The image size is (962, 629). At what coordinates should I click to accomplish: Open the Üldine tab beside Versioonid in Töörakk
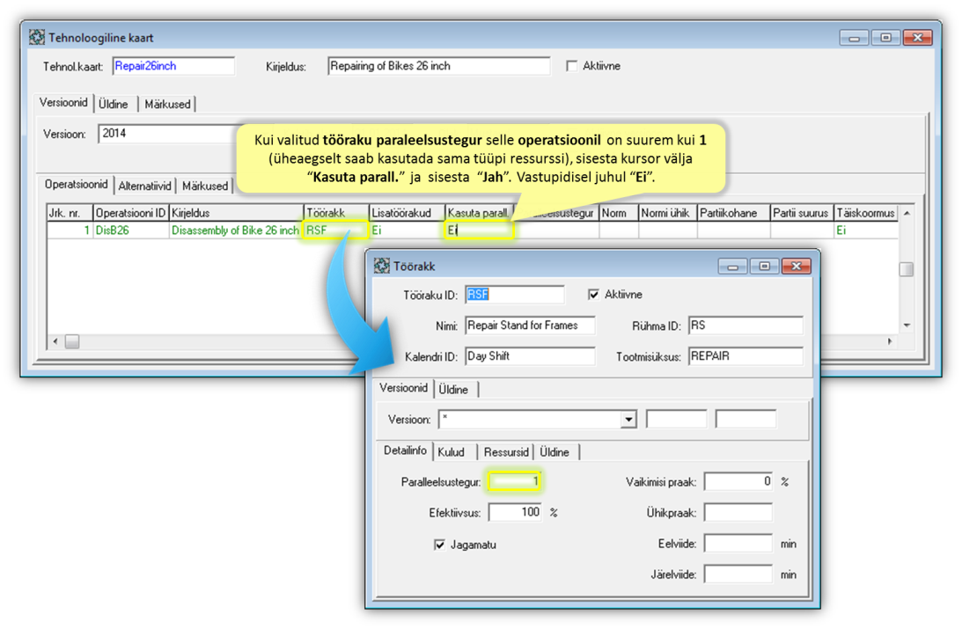point(453,390)
